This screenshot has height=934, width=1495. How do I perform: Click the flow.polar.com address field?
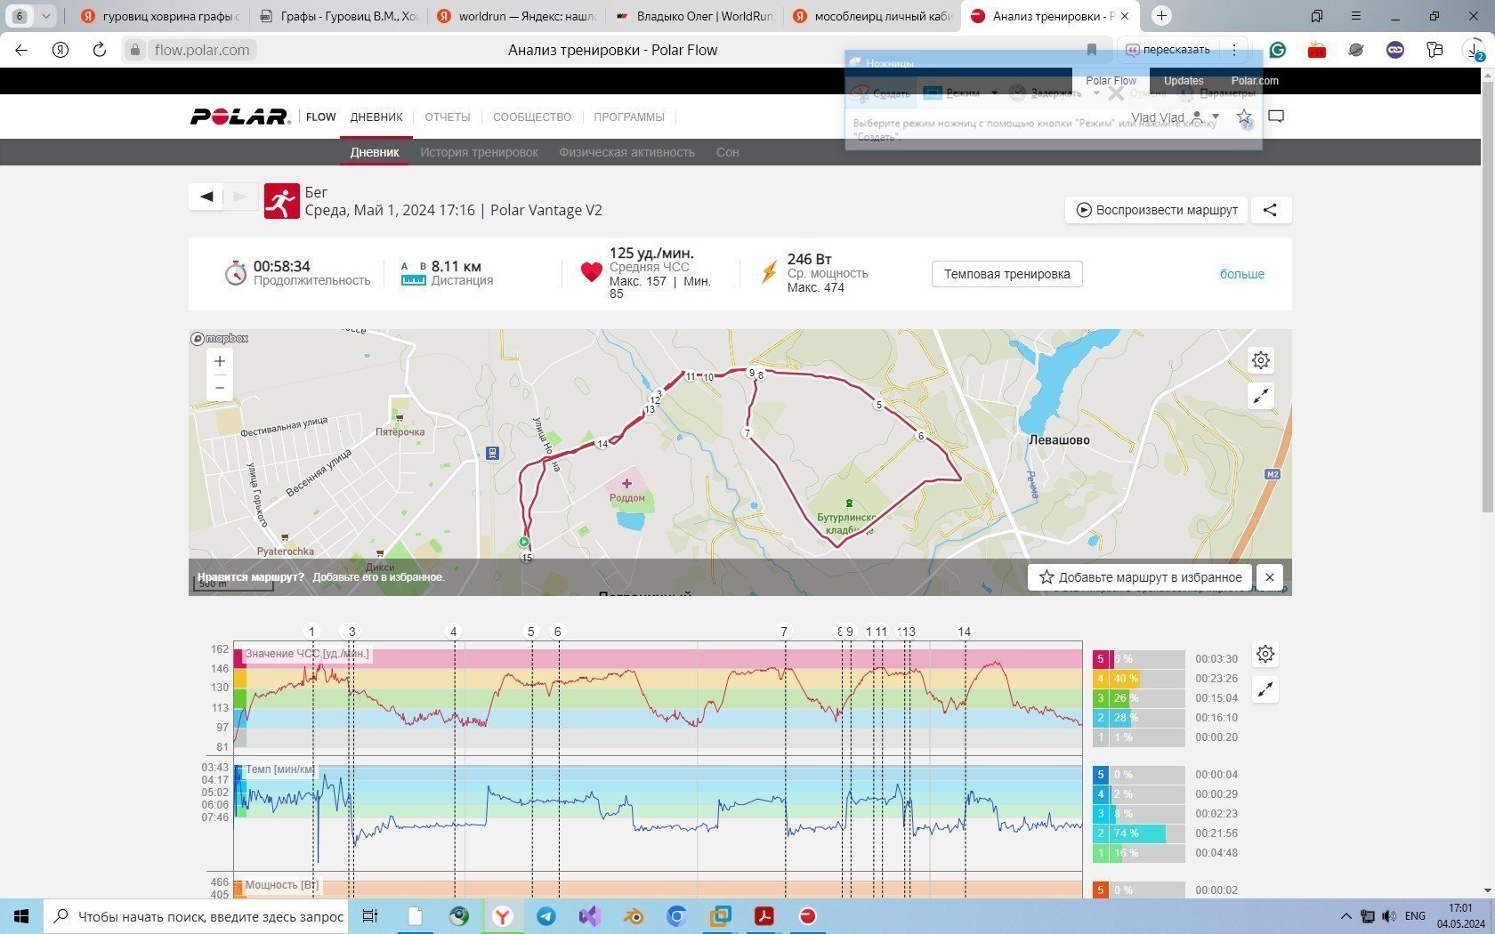pos(202,50)
